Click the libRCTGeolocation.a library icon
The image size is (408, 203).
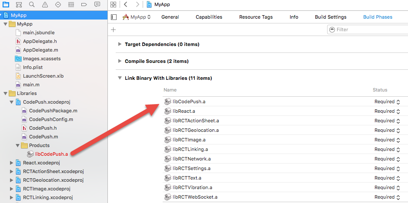click(168, 130)
